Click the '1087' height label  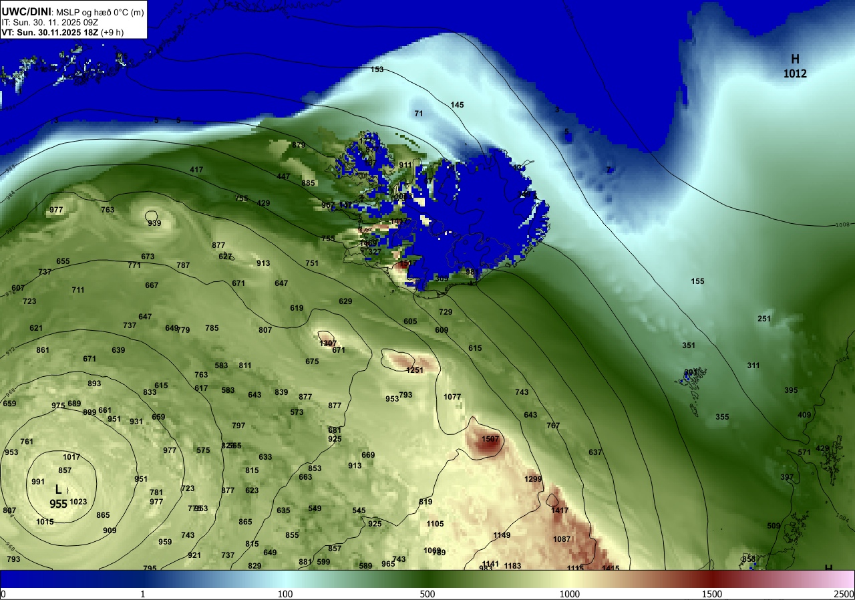[562, 539]
